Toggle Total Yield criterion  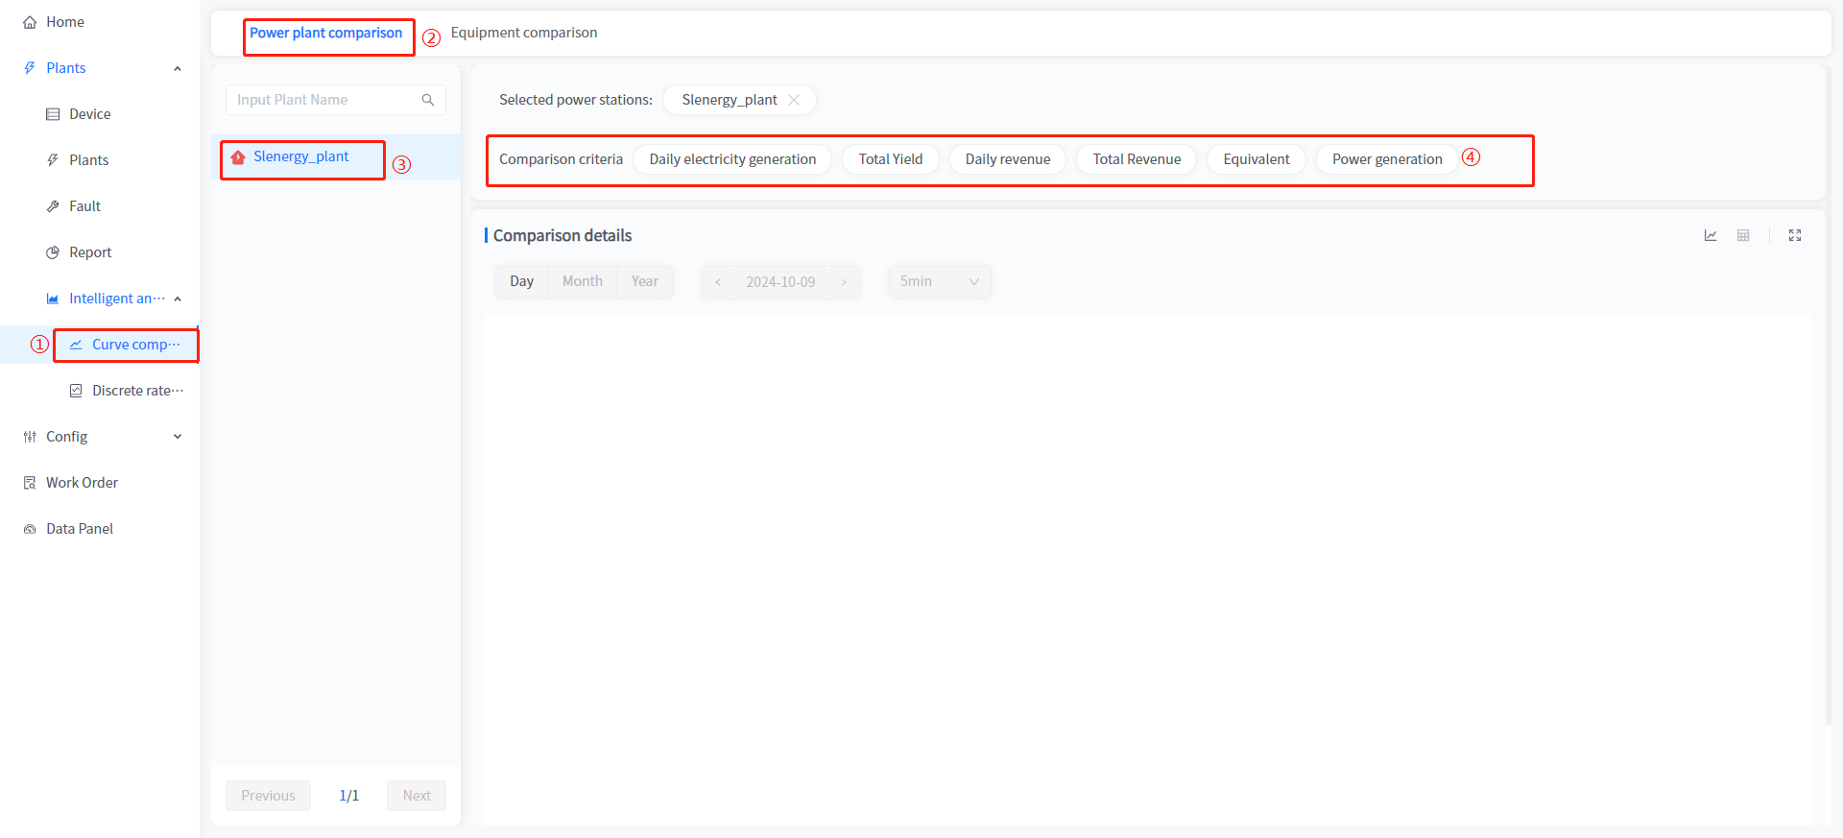890,159
